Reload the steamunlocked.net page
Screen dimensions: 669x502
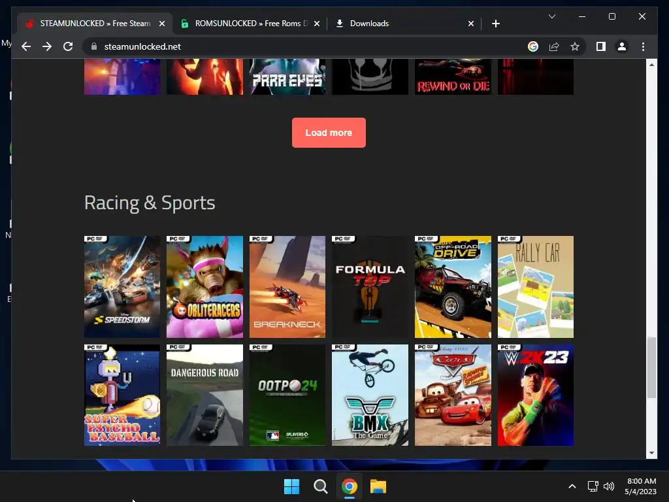coord(68,46)
